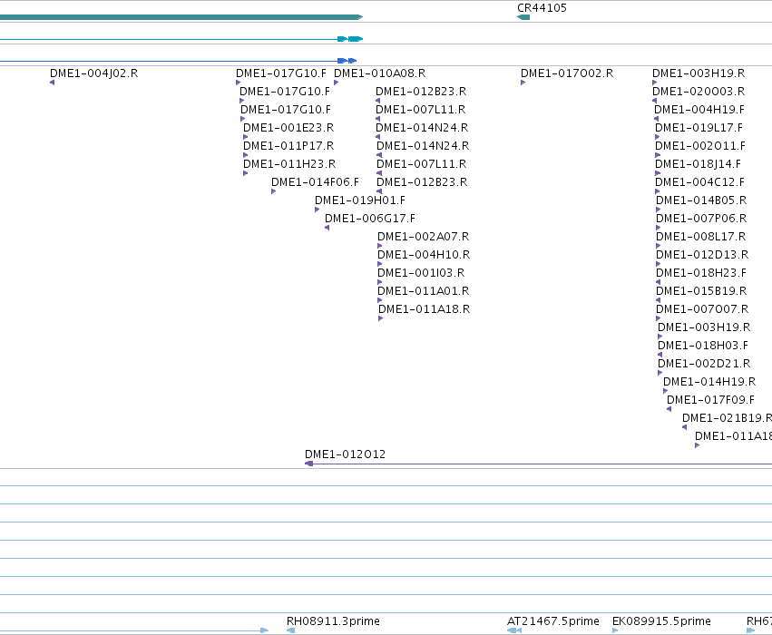Click the arrow glyph under DME1-019H01.F
The height and width of the screenshot is (635, 772).
click(318, 210)
